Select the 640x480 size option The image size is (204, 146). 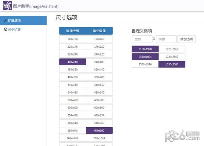coord(73,92)
